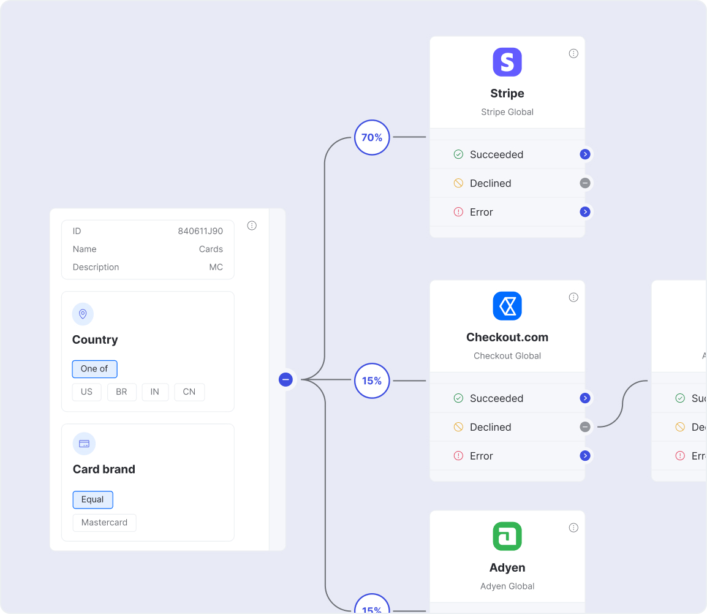Open Checkout.com card options menu
The height and width of the screenshot is (614, 707).
pos(573,297)
